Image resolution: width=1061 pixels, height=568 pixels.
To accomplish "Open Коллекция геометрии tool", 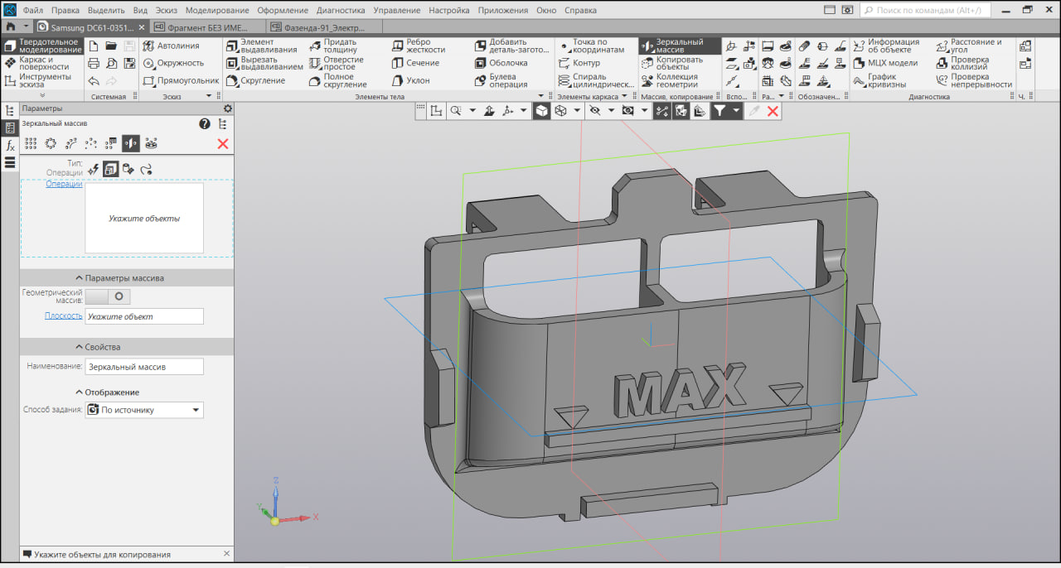I will coord(670,80).
